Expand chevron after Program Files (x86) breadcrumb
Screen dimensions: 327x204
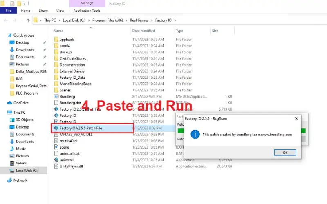[126, 20]
